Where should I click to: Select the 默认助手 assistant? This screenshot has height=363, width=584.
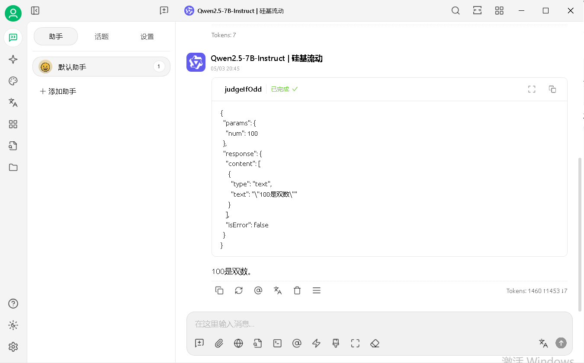point(101,67)
